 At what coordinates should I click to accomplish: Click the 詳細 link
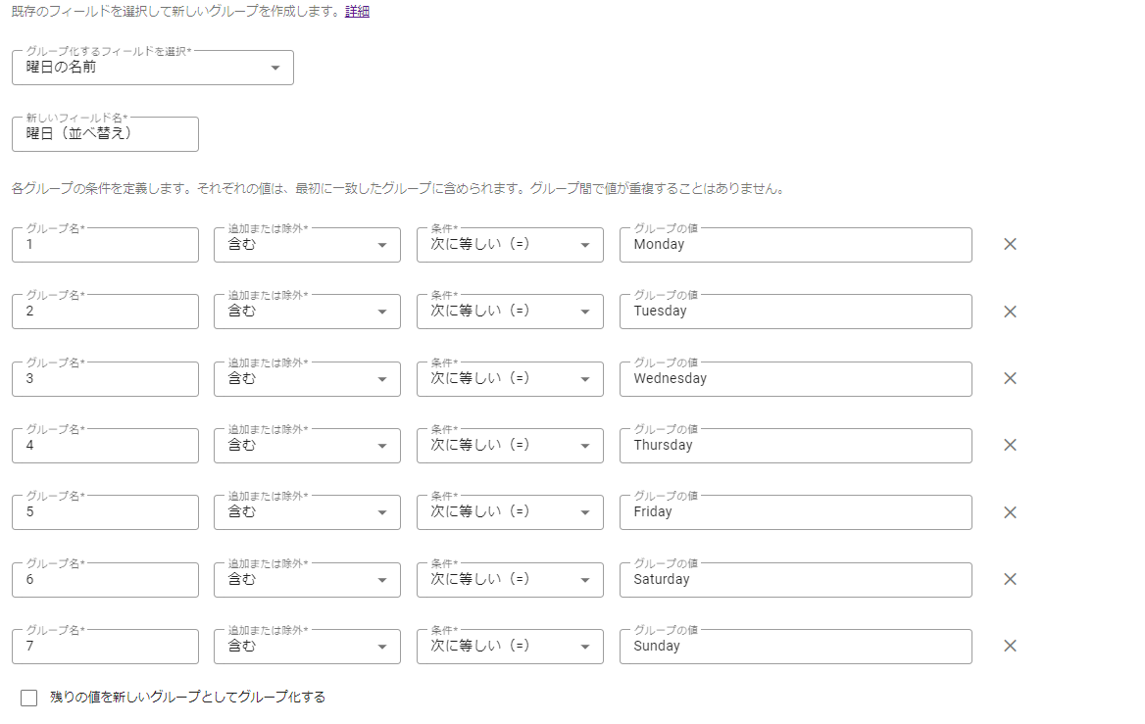point(357,12)
